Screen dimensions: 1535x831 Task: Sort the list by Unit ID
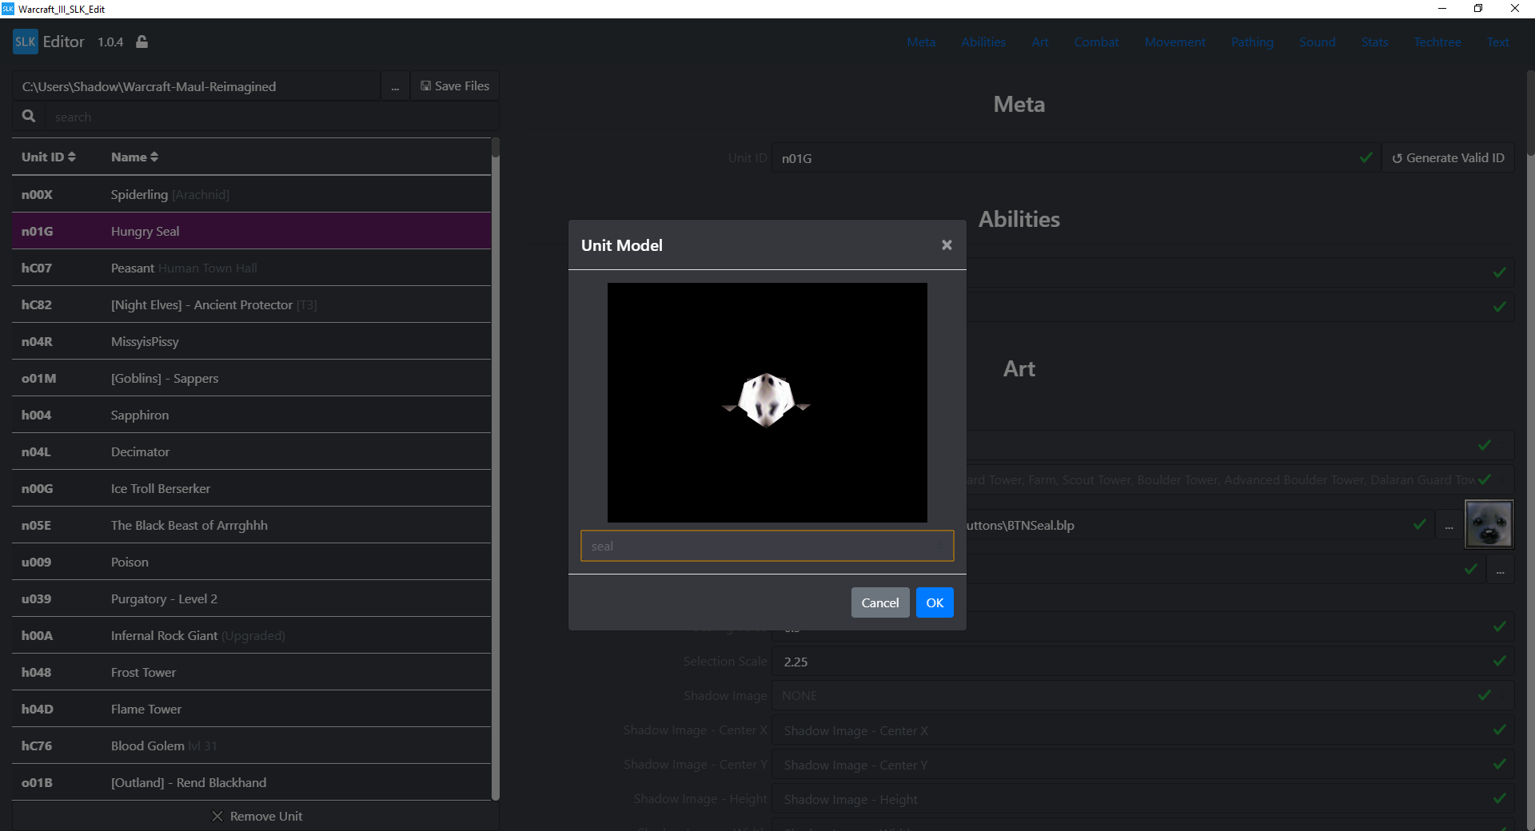click(49, 157)
